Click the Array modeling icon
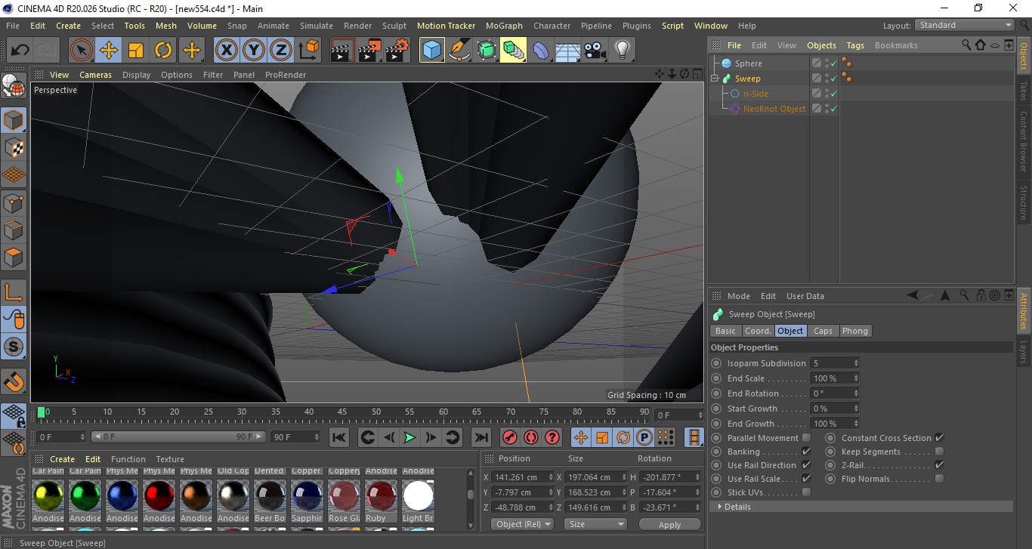The width and height of the screenshot is (1032, 549). click(x=514, y=51)
